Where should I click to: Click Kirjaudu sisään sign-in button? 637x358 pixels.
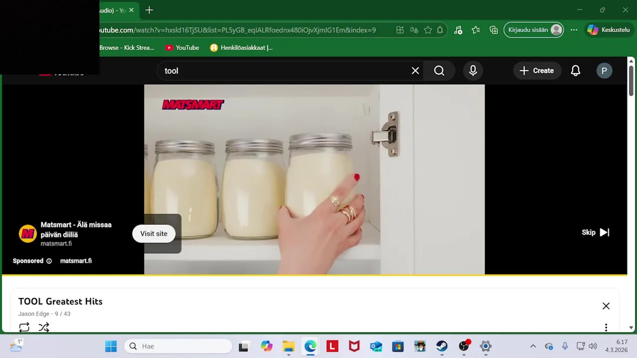pos(534,30)
